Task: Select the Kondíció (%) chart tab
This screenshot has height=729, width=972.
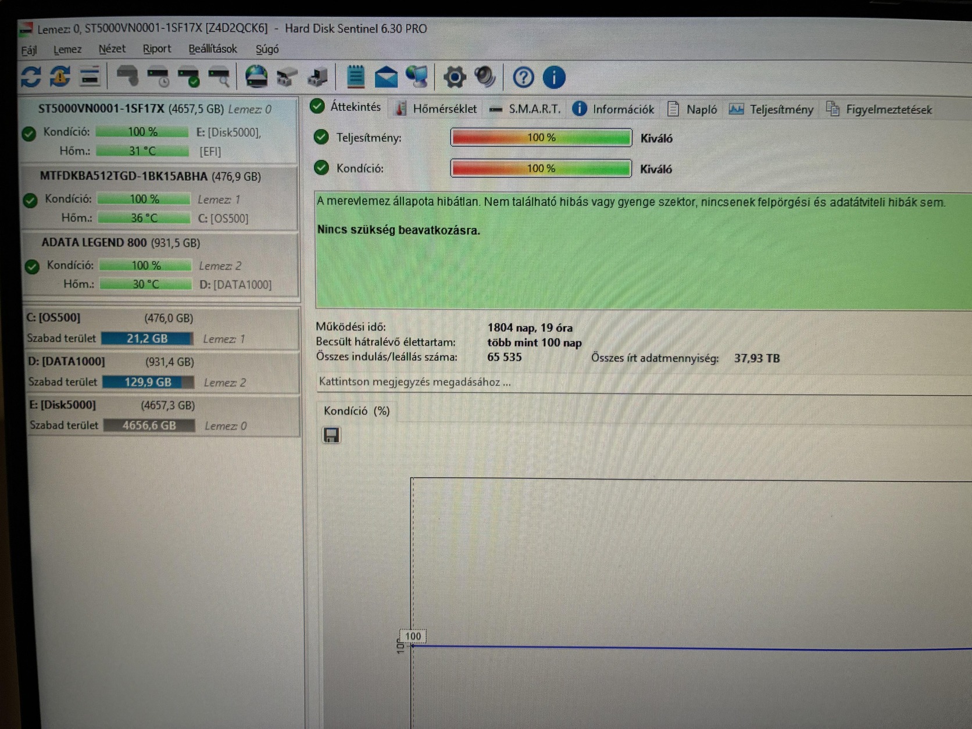Action: coord(356,410)
